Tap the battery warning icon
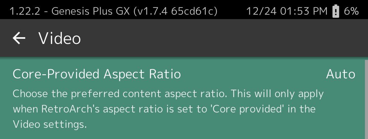Screen dimensions: 368x139 [x=336, y=11]
